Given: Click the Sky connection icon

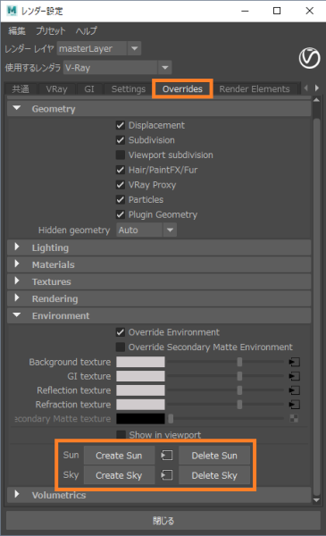Looking at the screenshot, I should (167, 475).
